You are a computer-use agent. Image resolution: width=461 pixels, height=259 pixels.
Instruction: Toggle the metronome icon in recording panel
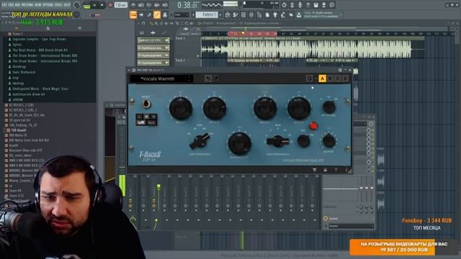tap(133, 5)
